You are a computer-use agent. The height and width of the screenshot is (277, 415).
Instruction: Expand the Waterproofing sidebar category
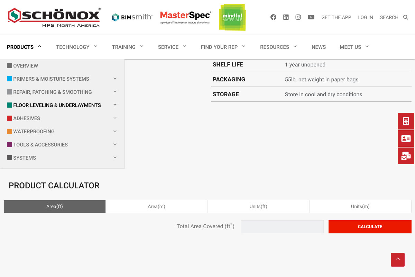[115, 132]
